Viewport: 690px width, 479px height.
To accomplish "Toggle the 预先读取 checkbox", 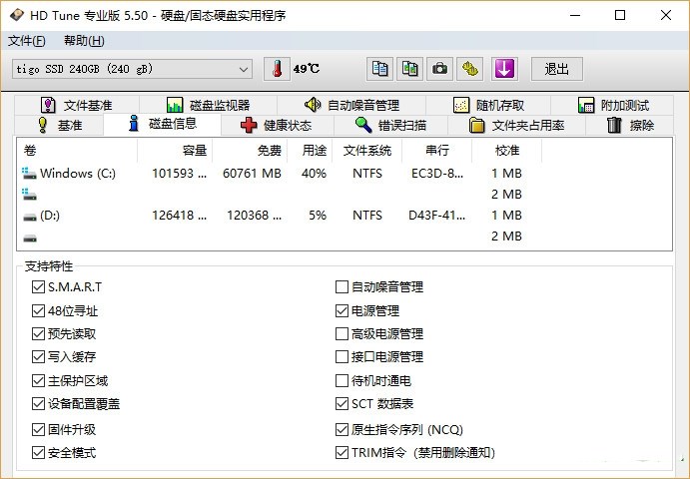I will 38,334.
